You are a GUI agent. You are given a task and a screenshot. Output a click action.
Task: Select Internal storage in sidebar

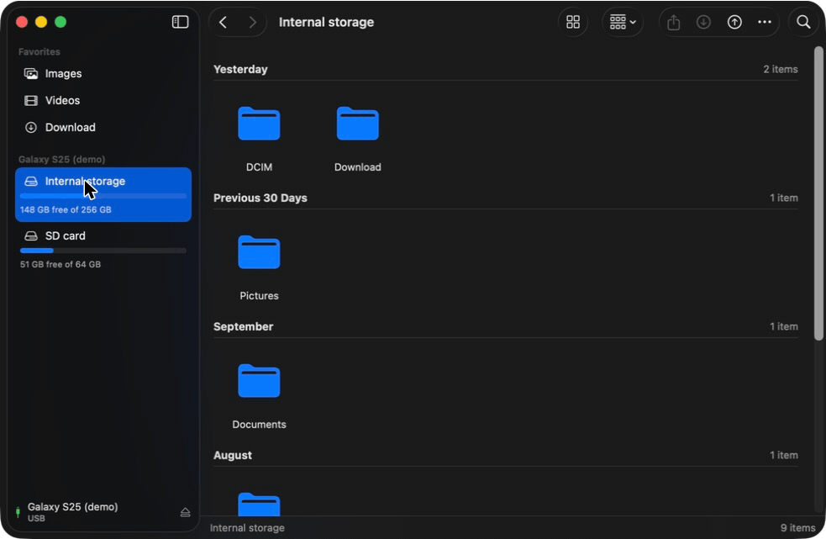click(x=103, y=194)
